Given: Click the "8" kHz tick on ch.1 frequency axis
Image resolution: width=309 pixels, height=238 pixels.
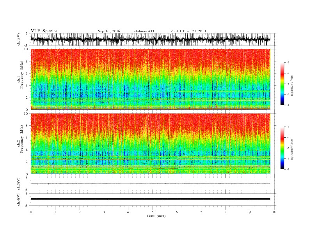Looking at the screenshot, I should click(x=27, y=61).
